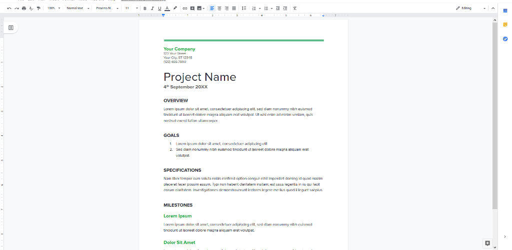Enable center alignment

pyautogui.click(x=219, y=8)
